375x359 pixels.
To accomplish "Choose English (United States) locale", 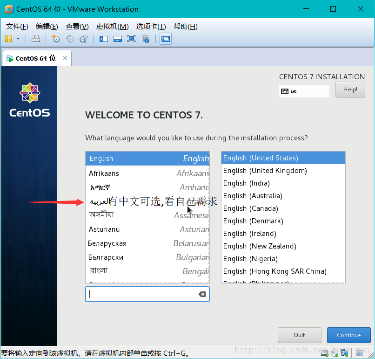I will pyautogui.click(x=283, y=158).
